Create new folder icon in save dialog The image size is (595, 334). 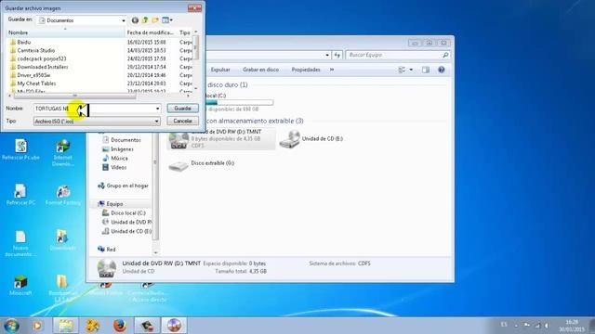155,20
